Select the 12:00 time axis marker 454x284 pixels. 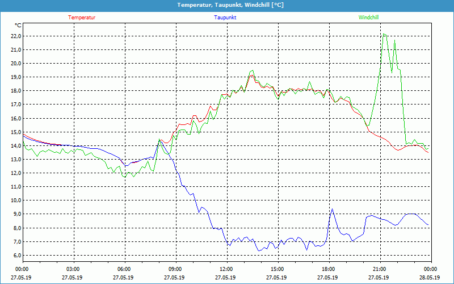pos(226,269)
